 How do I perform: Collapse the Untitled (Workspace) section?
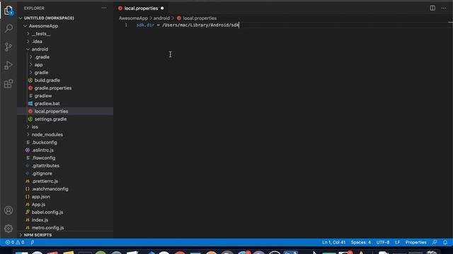pyautogui.click(x=49, y=18)
